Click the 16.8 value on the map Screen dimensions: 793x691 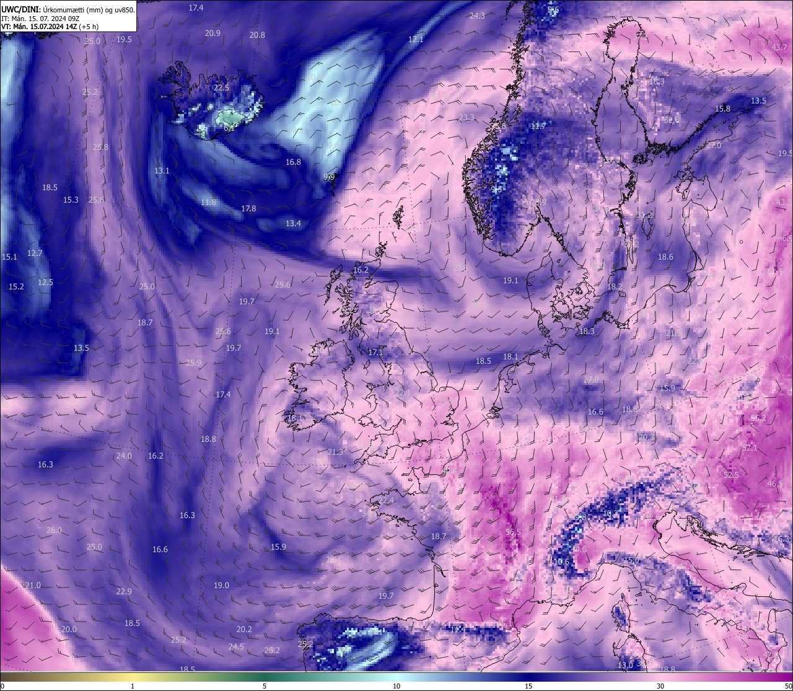pos(293,162)
